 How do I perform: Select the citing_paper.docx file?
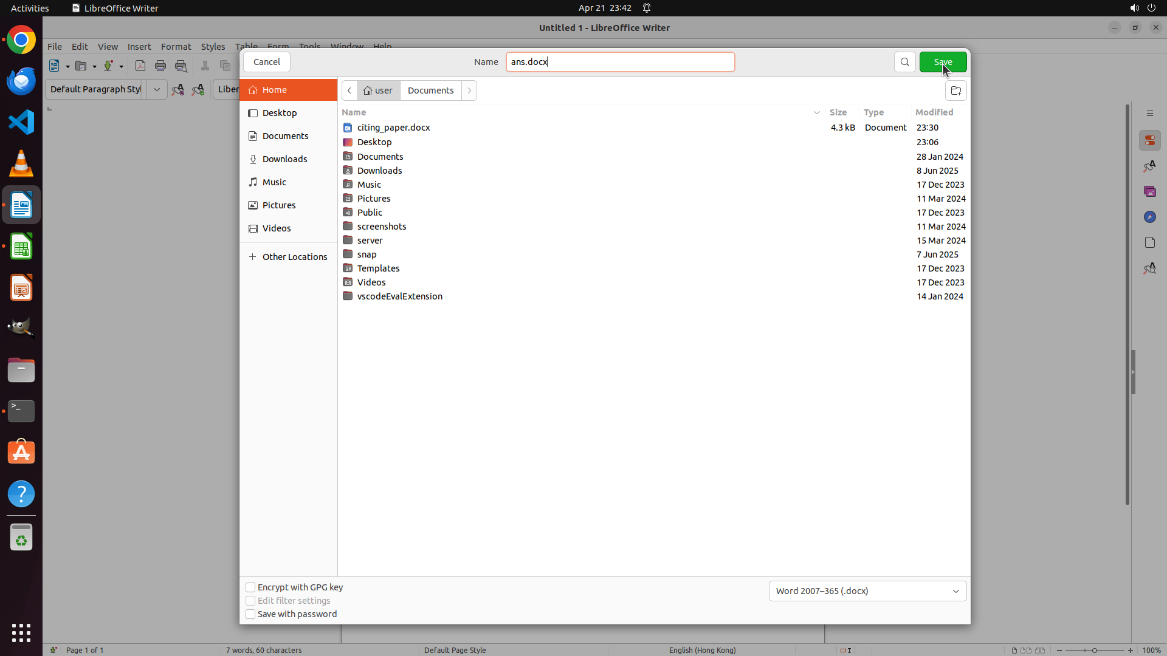click(393, 128)
